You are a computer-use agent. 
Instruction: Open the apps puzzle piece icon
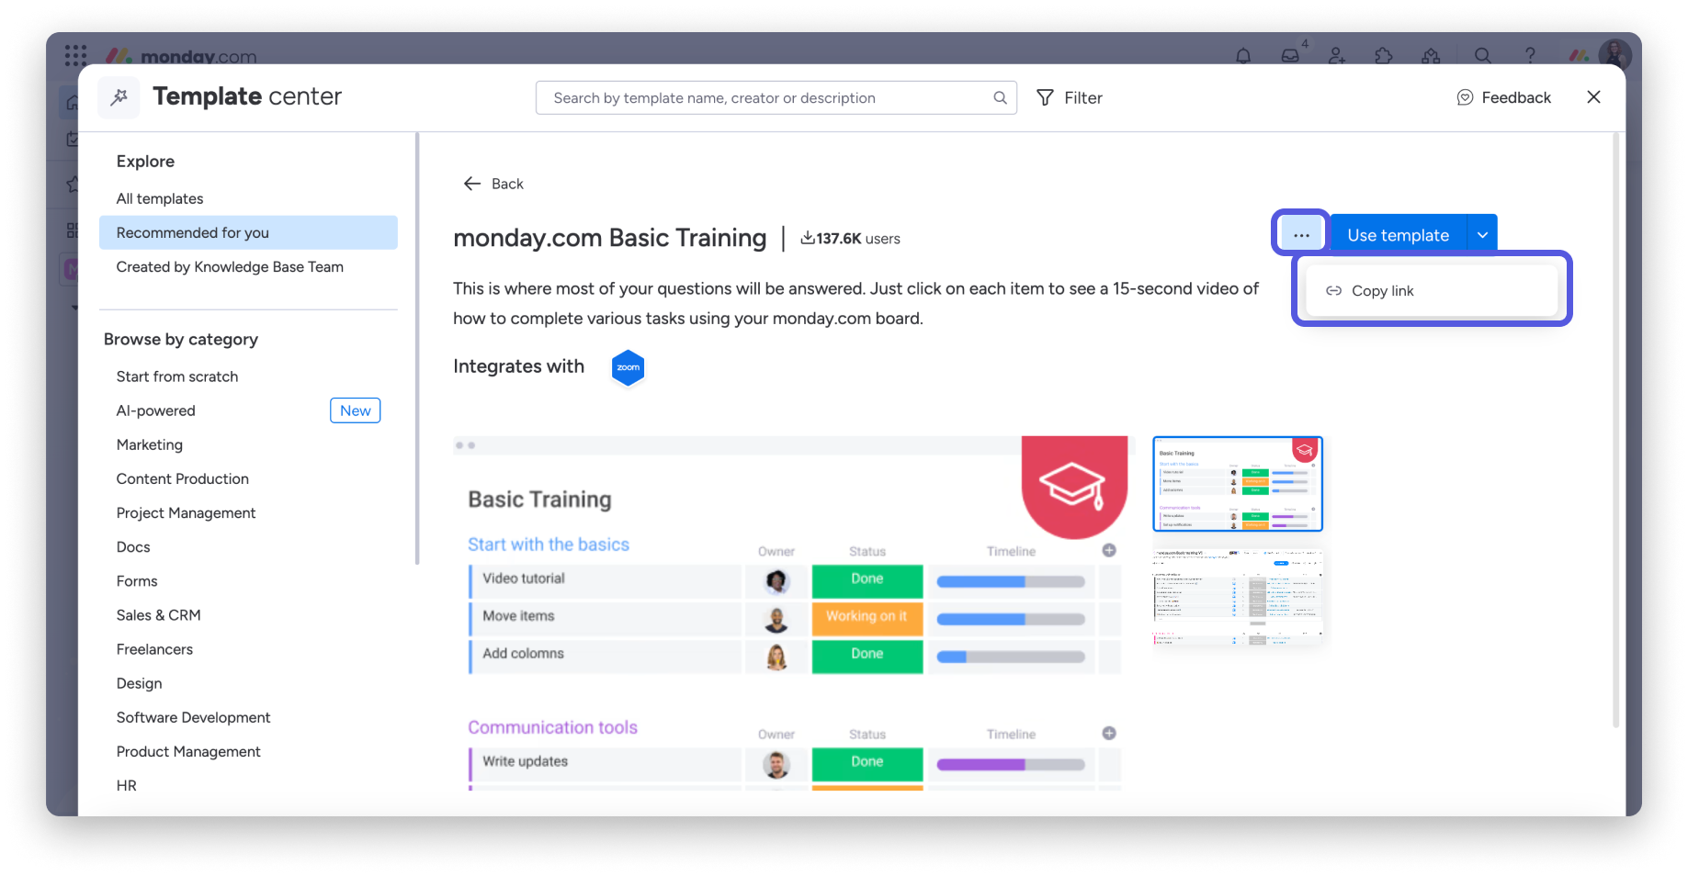1384,56
